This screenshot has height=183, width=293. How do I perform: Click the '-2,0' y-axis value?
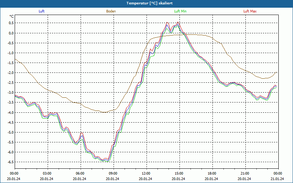(x=11, y=72)
